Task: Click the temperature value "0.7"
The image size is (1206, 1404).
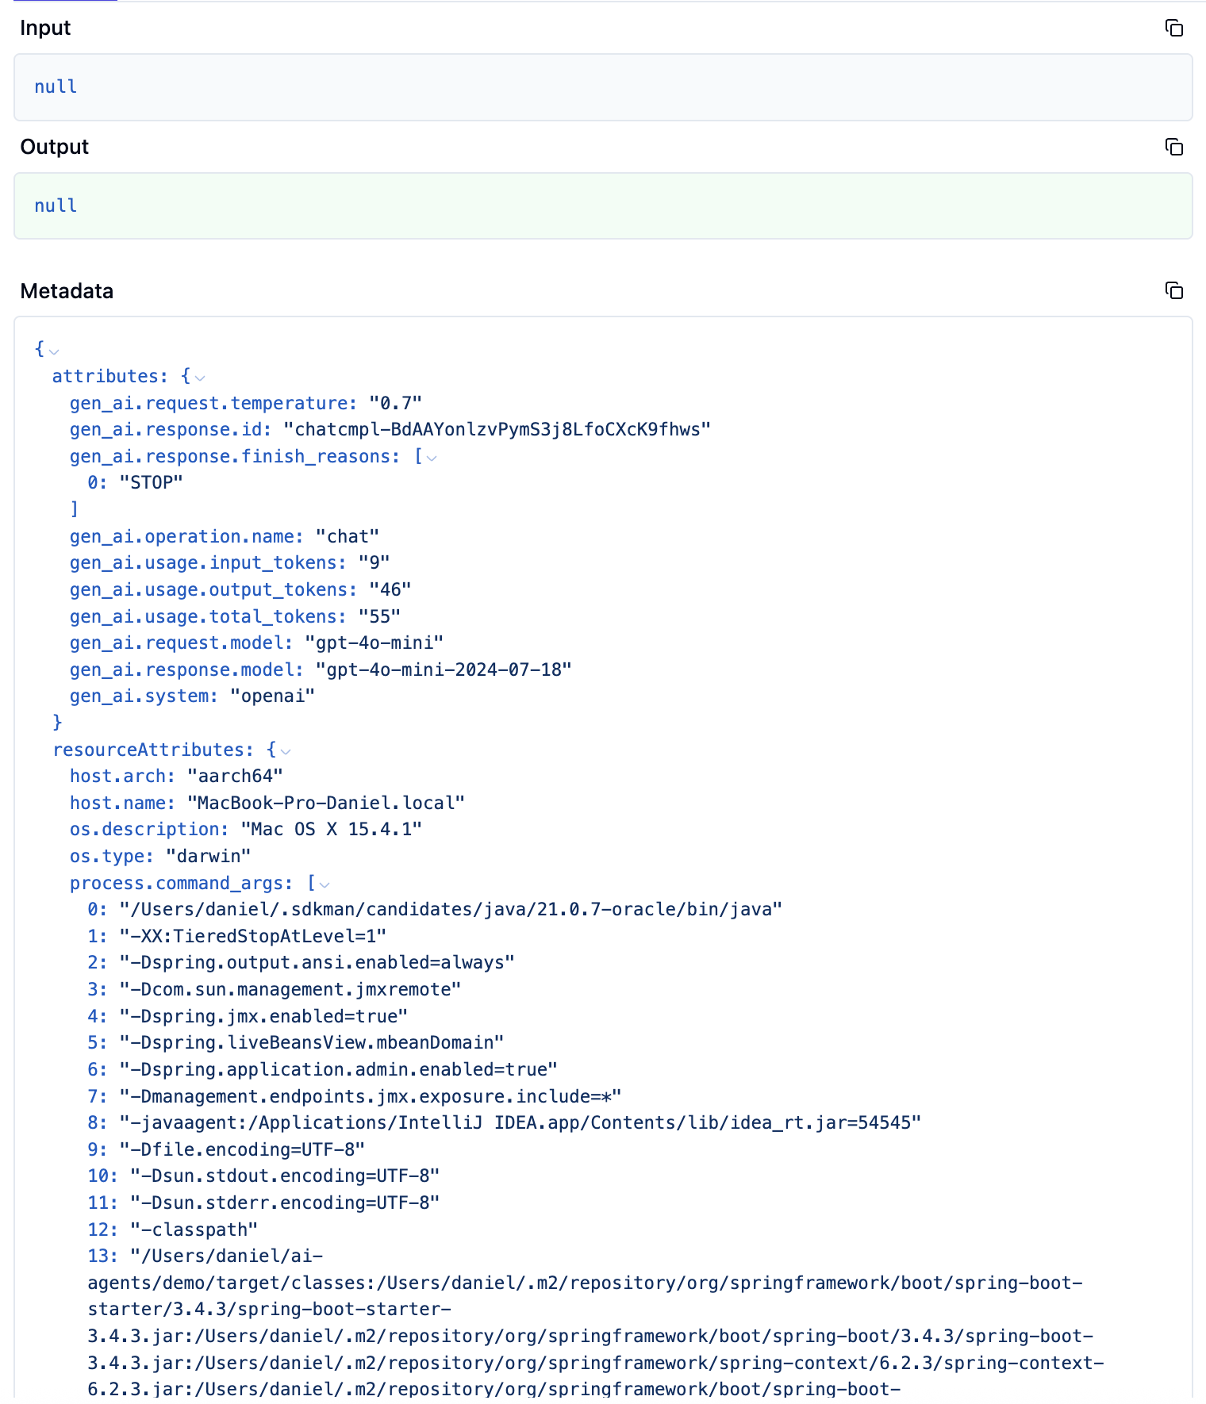Action: coord(395,403)
